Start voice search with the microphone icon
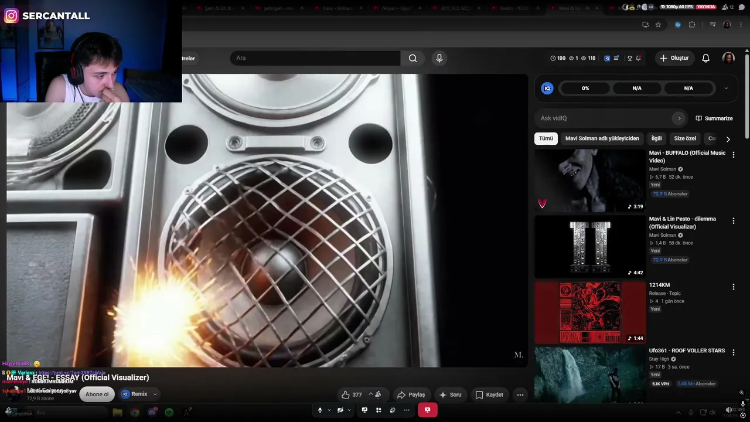 click(439, 58)
